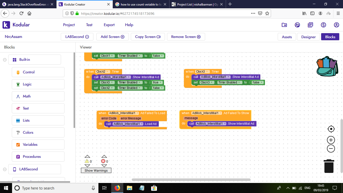This screenshot has height=193, width=343.
Task: Open the community chat icon in header
Action: pyautogui.click(x=297, y=25)
